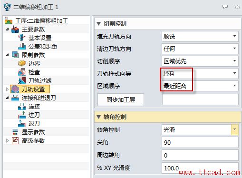Open the 刀轨样式向导 dropdown showing 坯料
242x178 pixels.
point(200,73)
